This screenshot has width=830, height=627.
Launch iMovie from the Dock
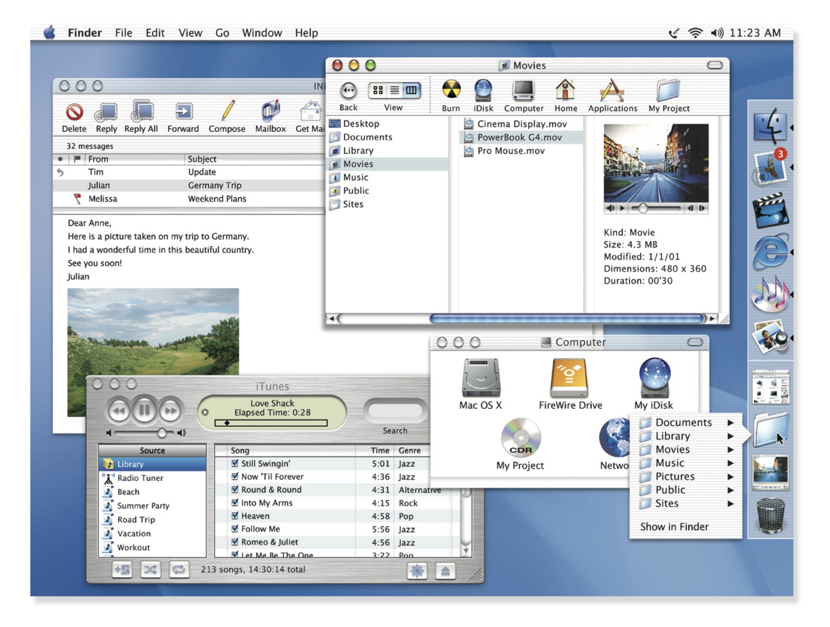(770, 210)
